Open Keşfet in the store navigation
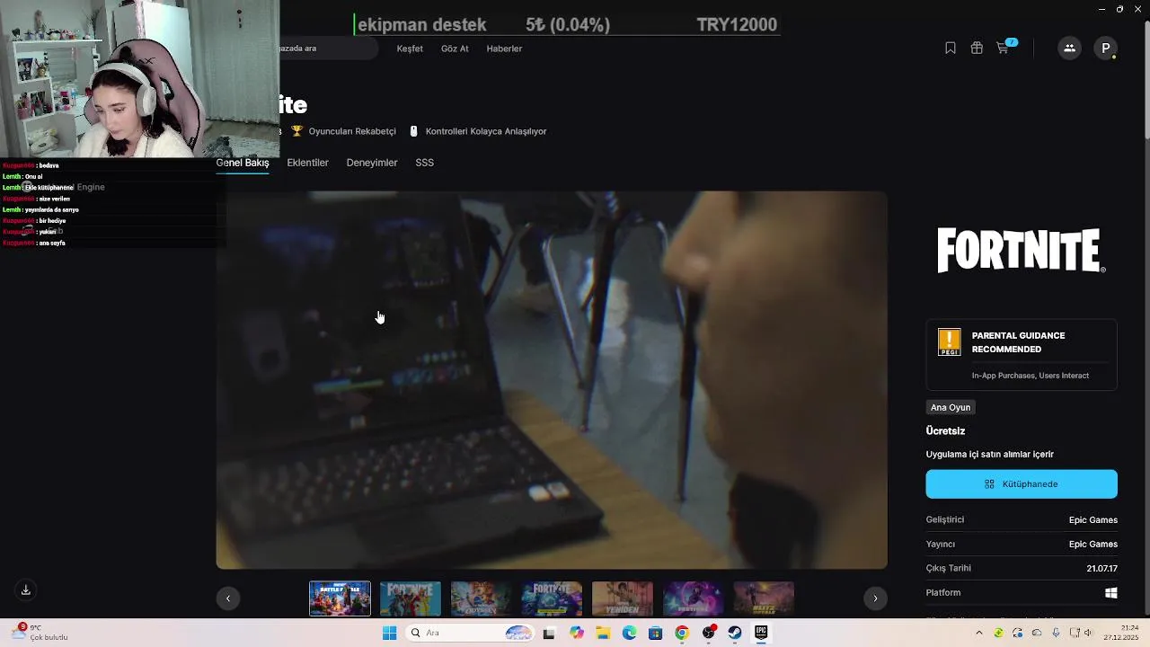 (410, 49)
